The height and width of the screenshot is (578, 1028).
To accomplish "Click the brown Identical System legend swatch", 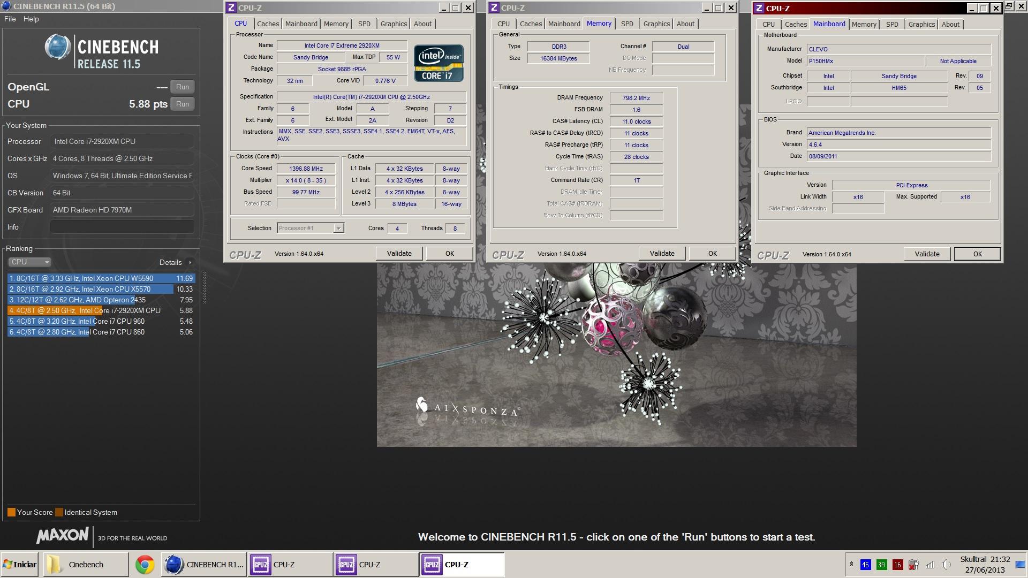I will coord(59,512).
